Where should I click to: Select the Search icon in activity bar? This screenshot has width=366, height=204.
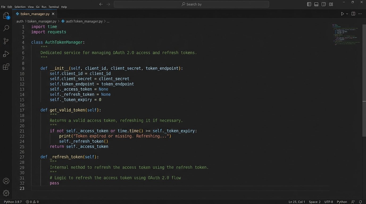coord(6,28)
